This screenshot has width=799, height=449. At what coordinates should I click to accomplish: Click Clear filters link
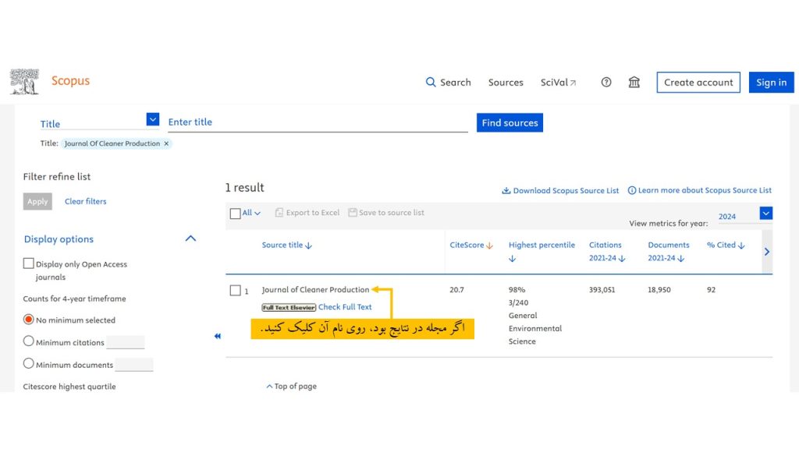point(86,202)
